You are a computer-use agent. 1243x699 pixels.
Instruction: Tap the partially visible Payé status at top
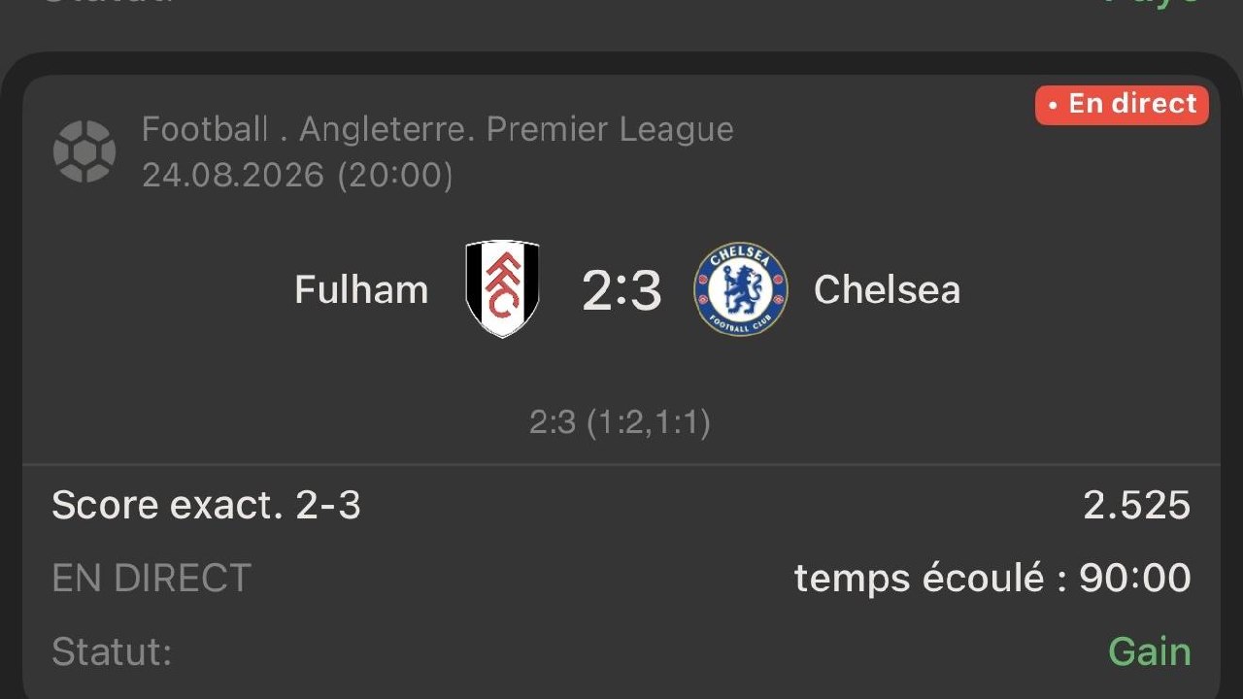1153,3
